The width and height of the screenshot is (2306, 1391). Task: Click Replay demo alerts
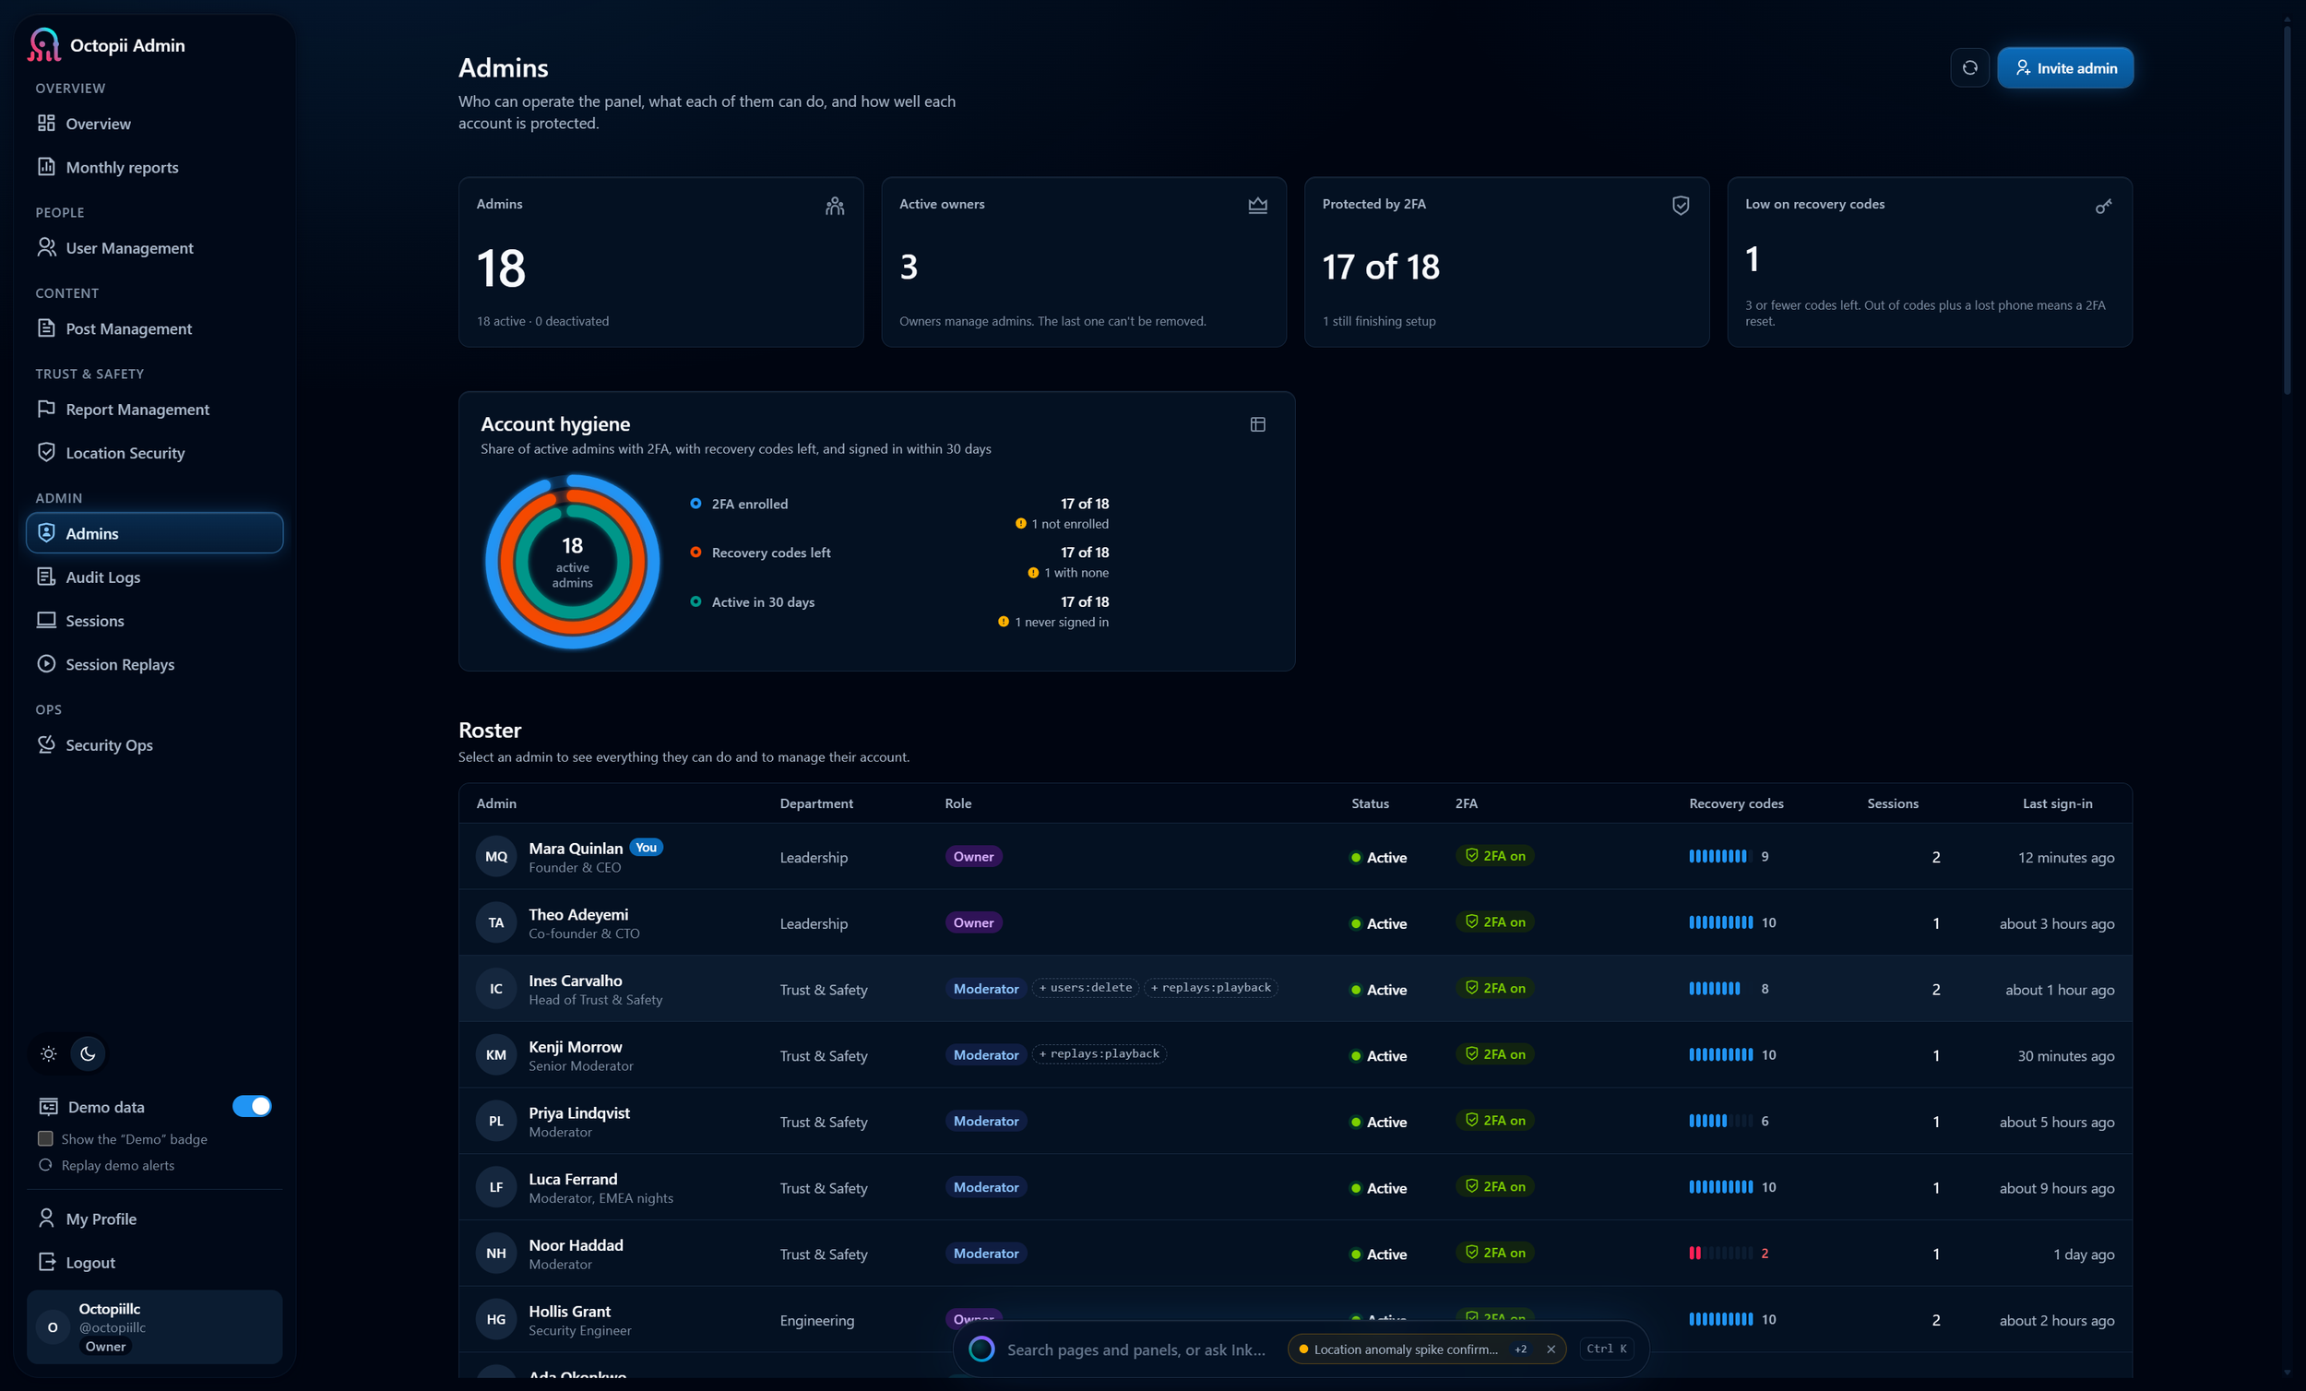[108, 1164]
